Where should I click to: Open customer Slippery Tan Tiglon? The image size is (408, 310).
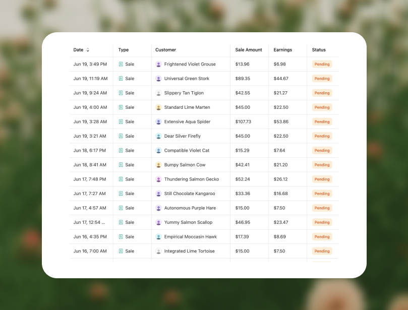pyautogui.click(x=184, y=93)
